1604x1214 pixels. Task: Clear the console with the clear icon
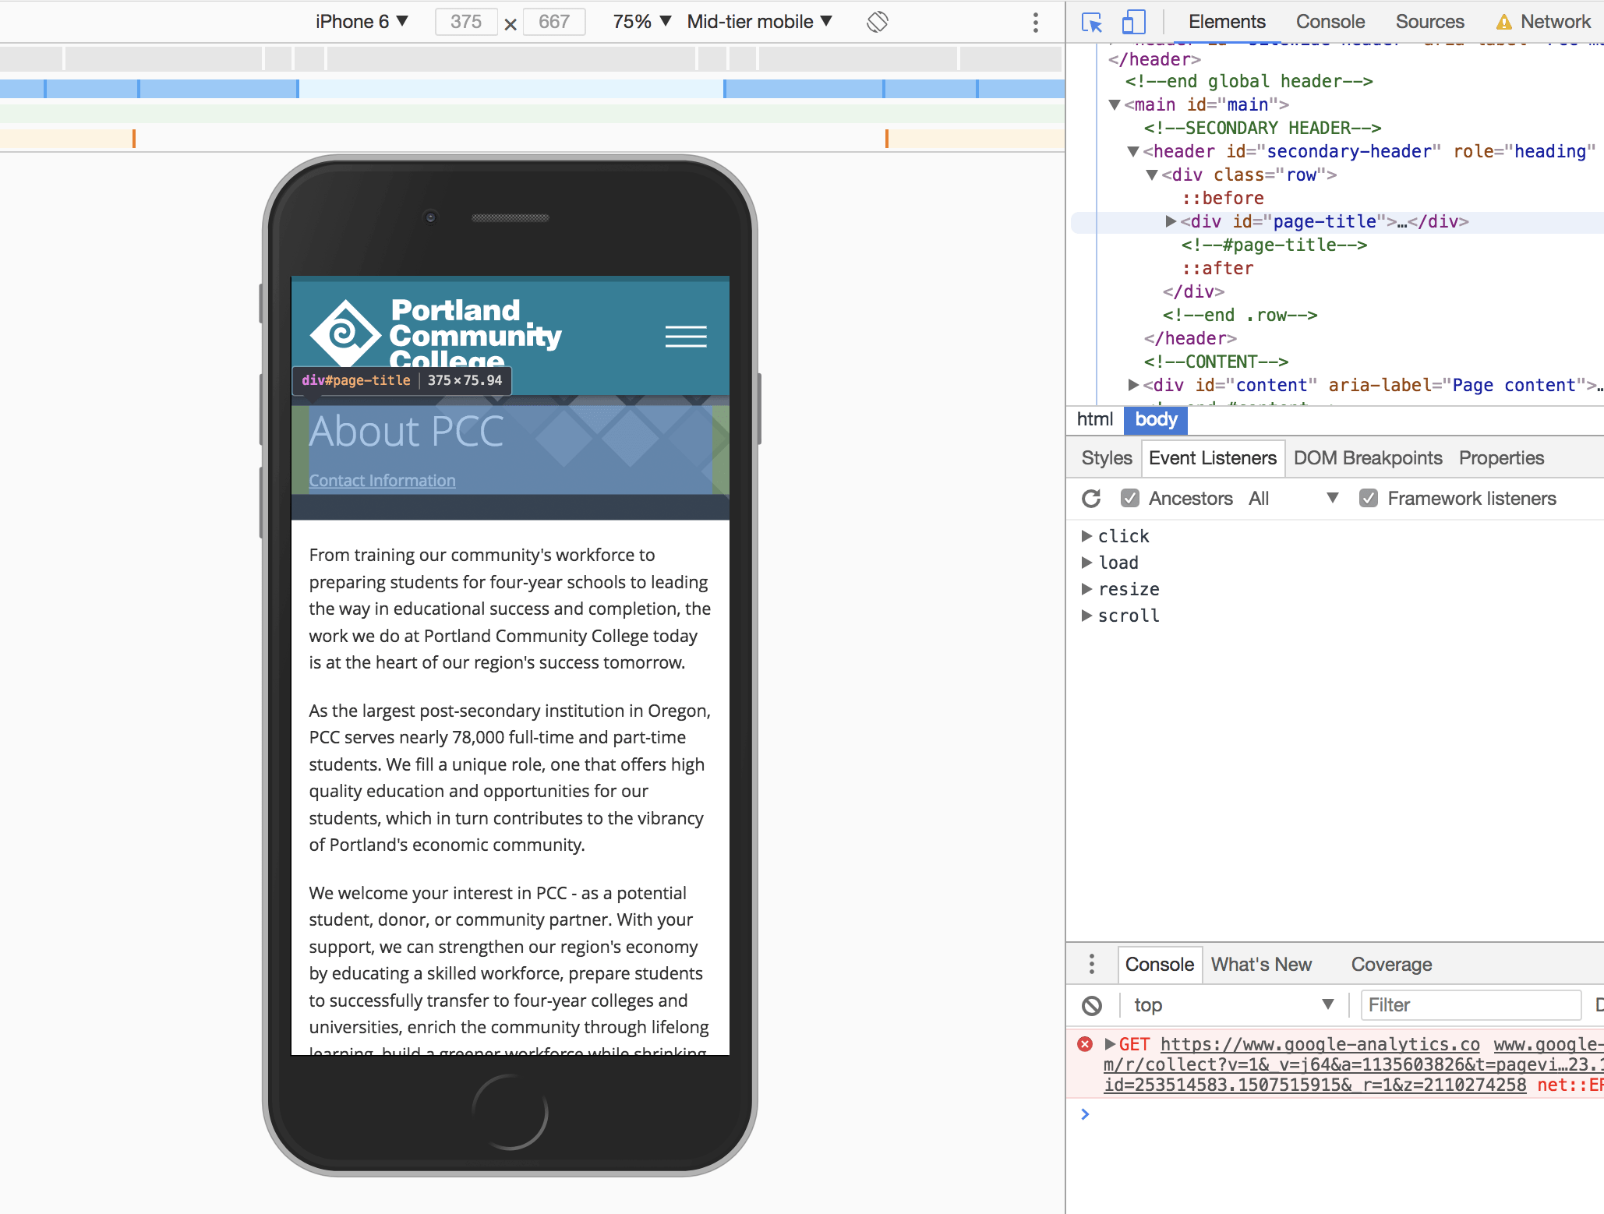[x=1092, y=1005]
